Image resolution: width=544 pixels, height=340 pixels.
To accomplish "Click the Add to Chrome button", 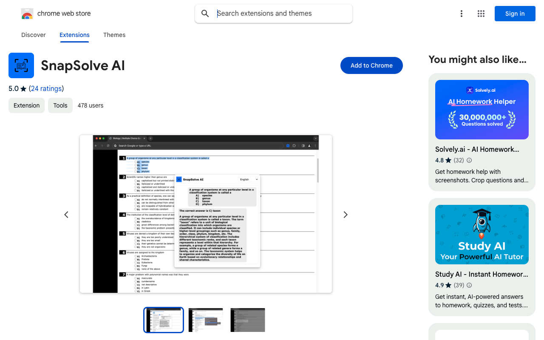I will (x=371, y=65).
